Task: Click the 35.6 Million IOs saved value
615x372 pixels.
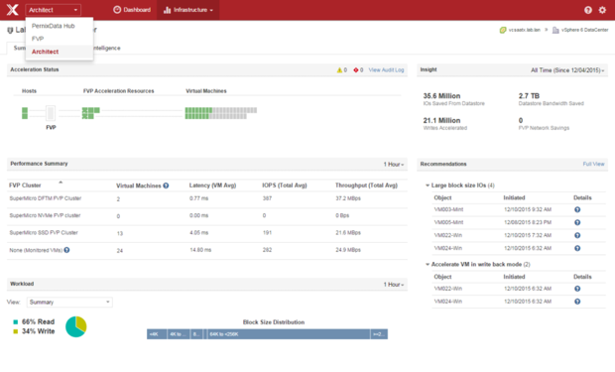Action: tap(441, 96)
